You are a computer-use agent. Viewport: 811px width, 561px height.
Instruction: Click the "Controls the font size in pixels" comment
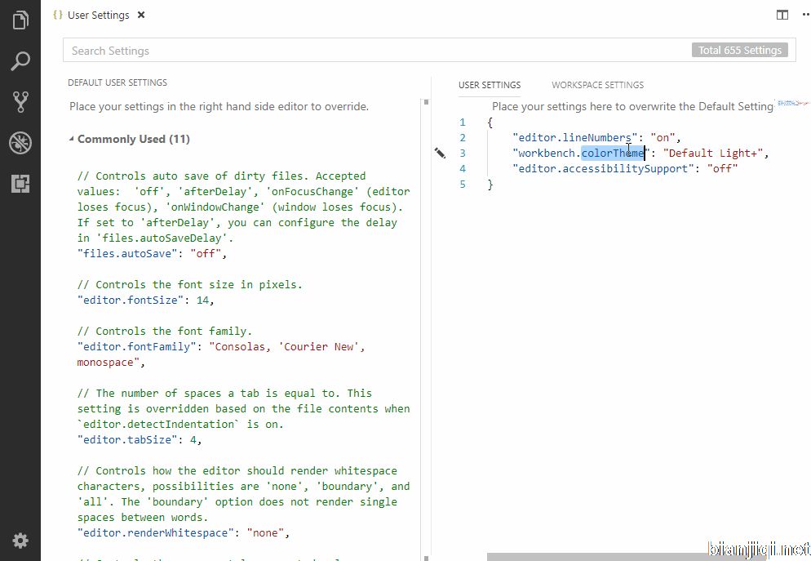(x=189, y=285)
